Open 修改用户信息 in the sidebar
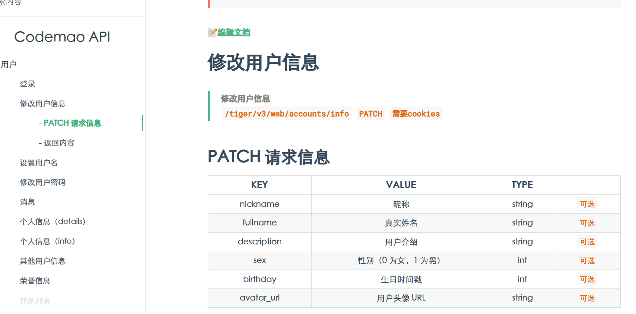The width and height of the screenshot is (636, 314). (43, 104)
